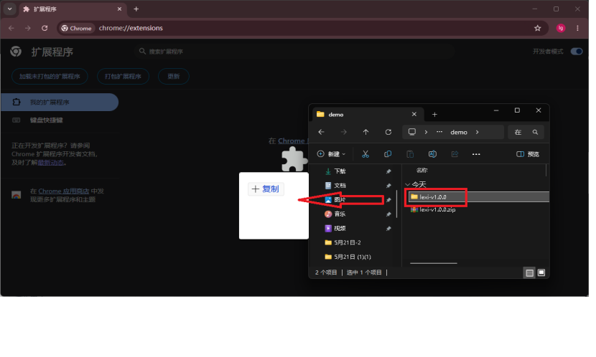Select the 扩展程序 browser tab
The width and height of the screenshot is (596, 357).
pyautogui.click(x=72, y=9)
